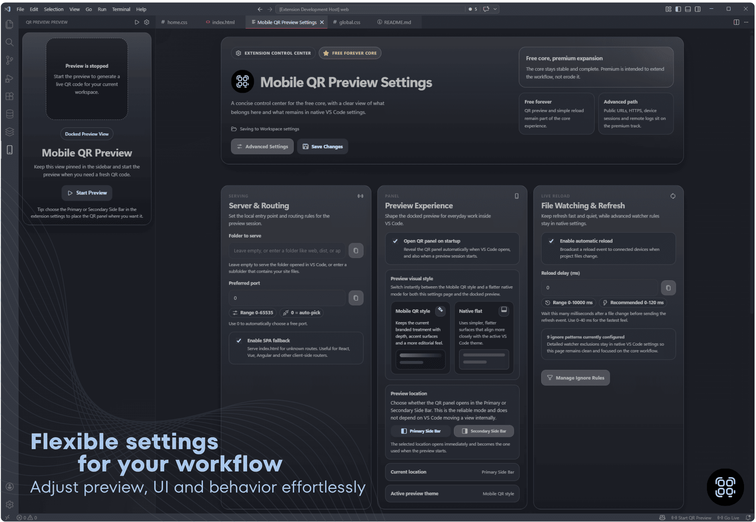Copy the Reload delay value using the copy icon
This screenshot has height=522, width=756.
668,287
